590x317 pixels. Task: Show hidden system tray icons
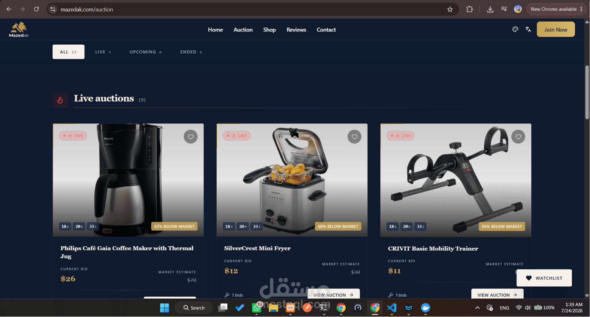pos(477,308)
